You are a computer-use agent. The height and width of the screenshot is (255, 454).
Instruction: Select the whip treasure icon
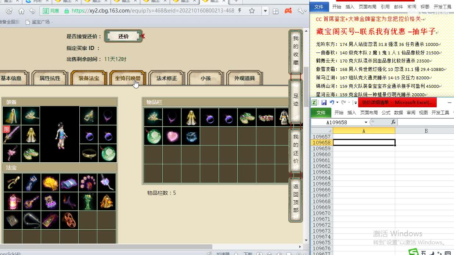tap(32, 220)
